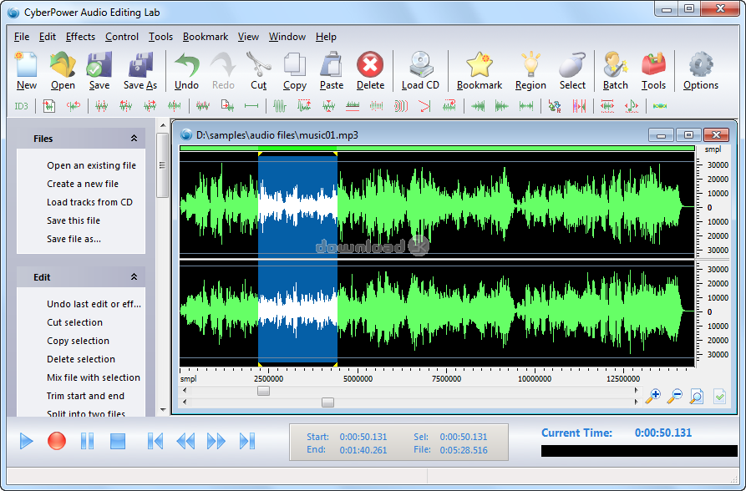Click the green checkmark page icon
746x491 pixels.
coord(719,396)
